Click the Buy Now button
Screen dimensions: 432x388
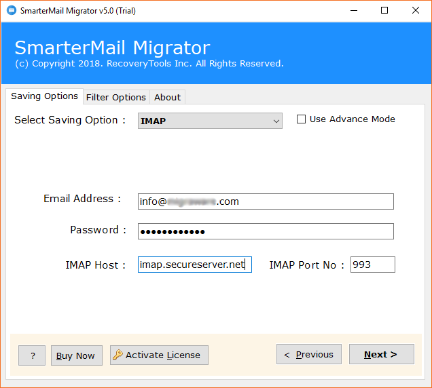(x=77, y=355)
